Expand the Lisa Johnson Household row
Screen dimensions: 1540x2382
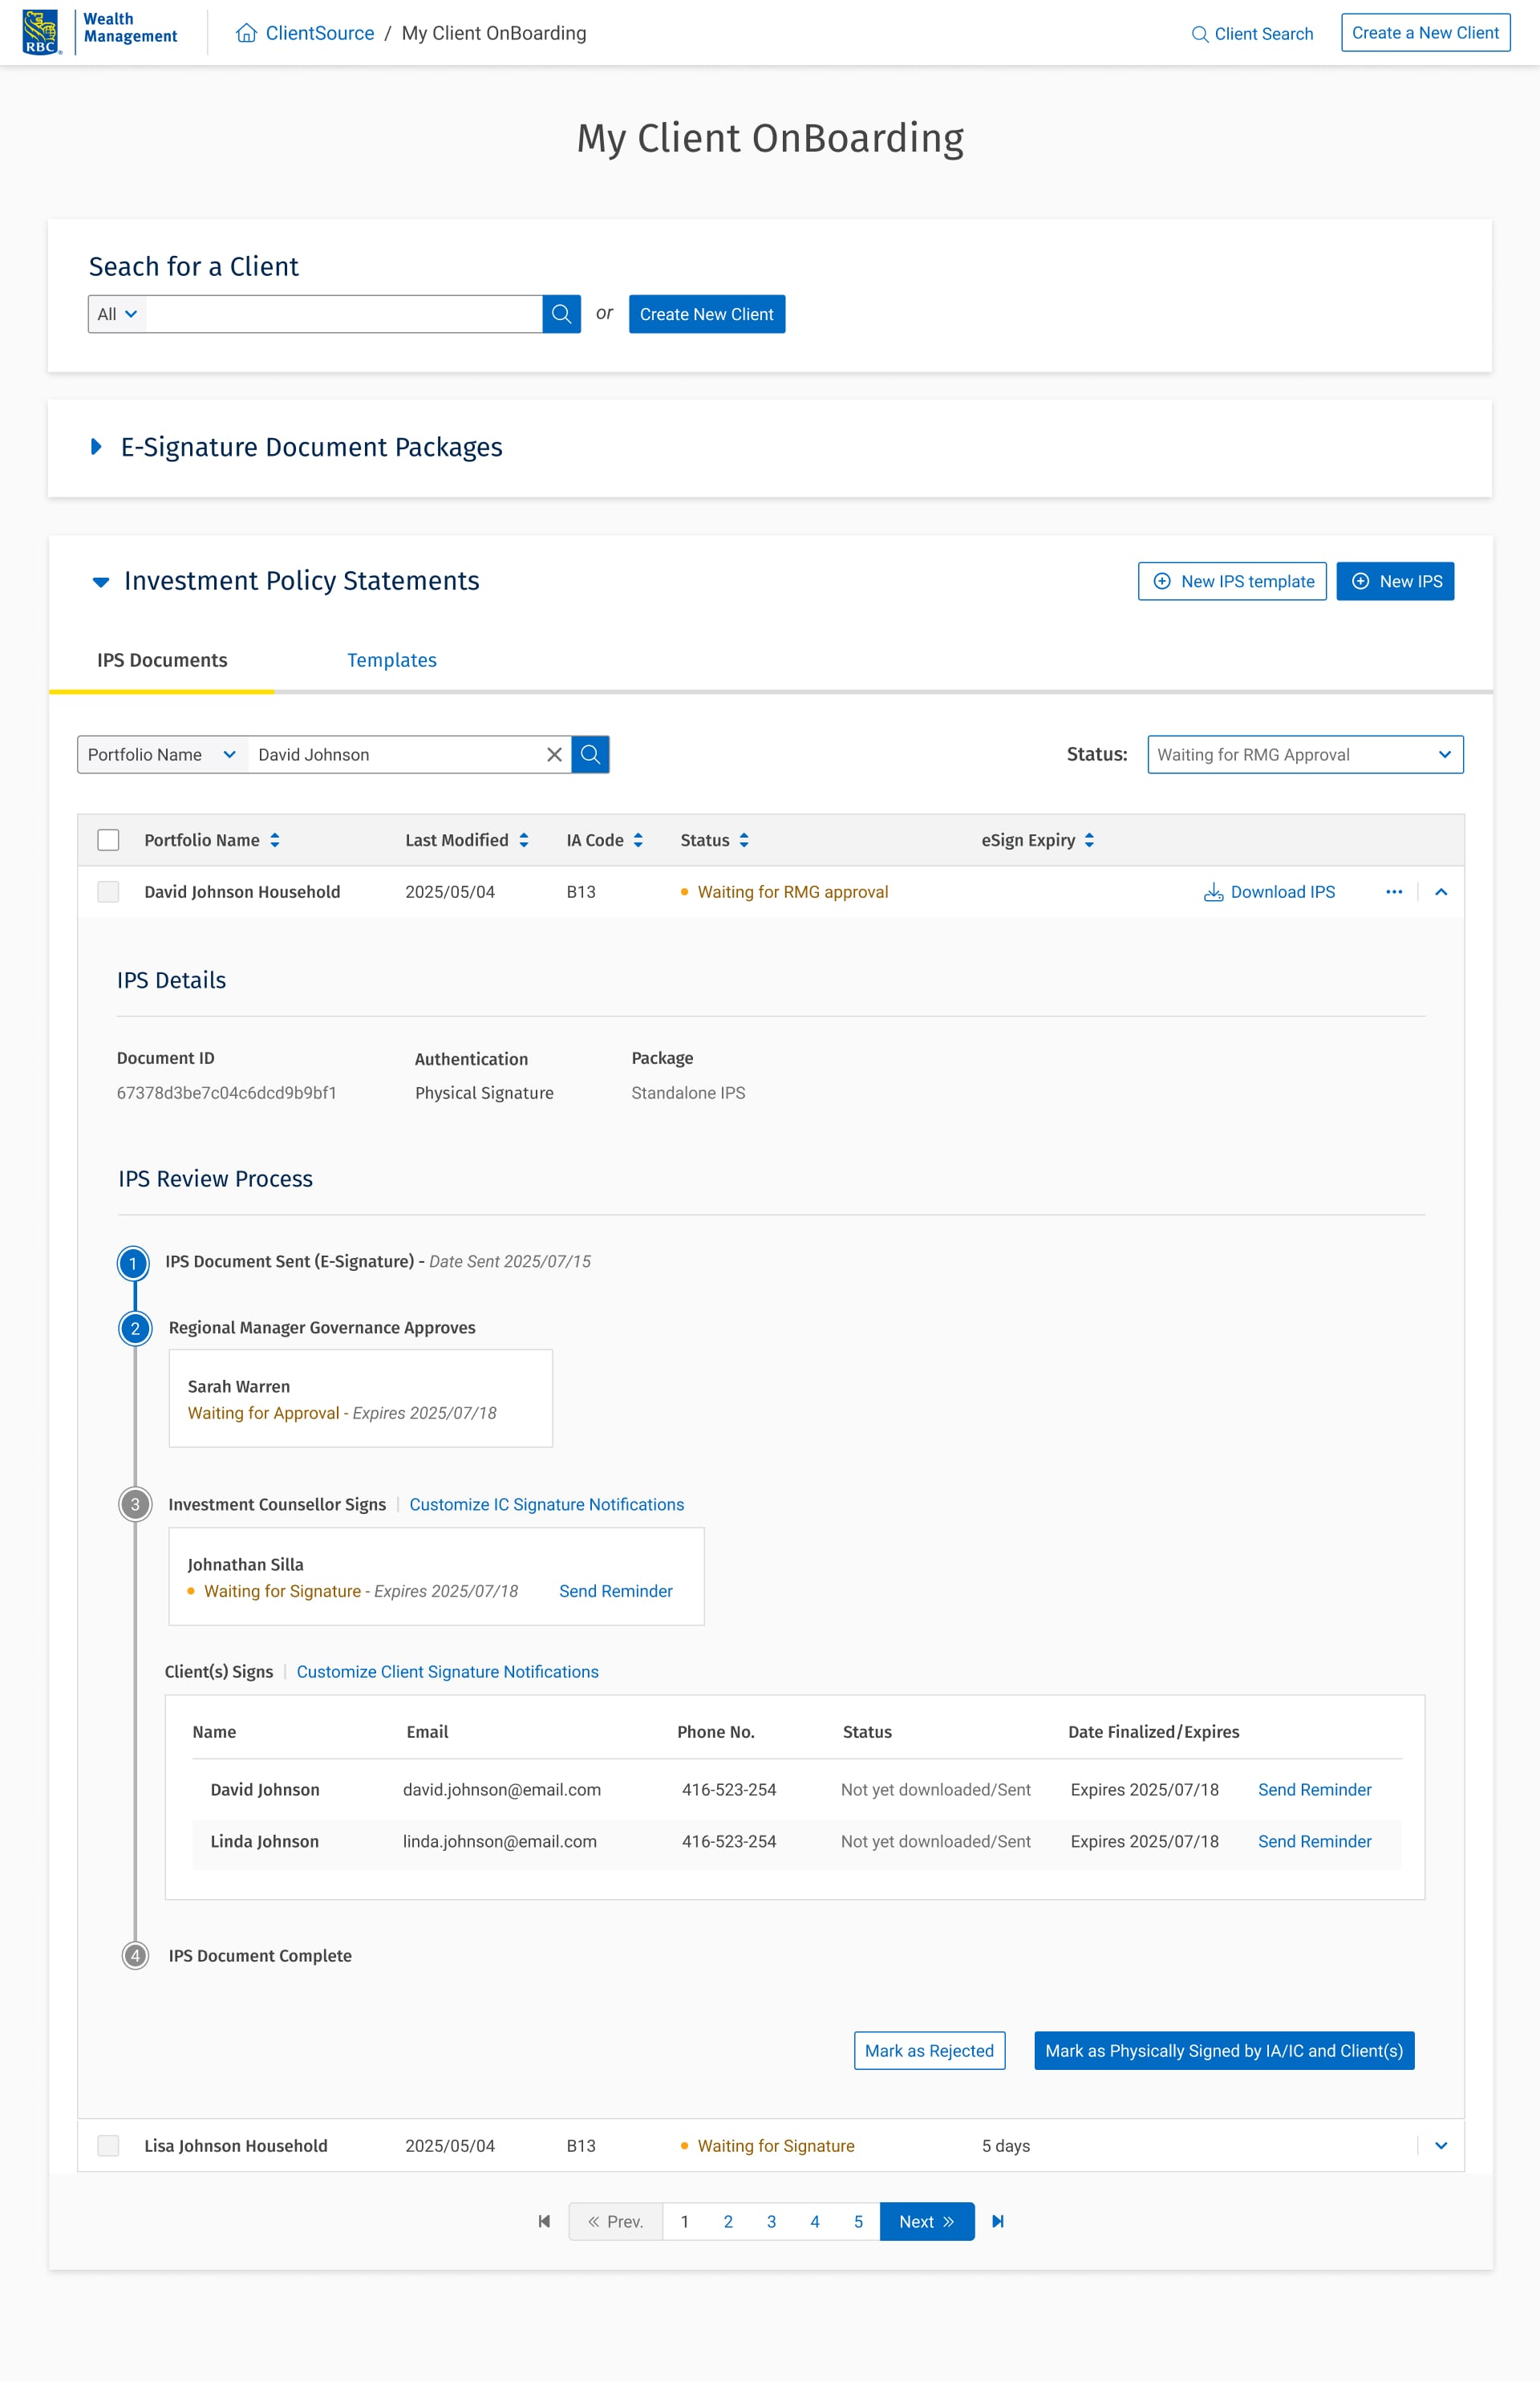tap(1440, 2145)
